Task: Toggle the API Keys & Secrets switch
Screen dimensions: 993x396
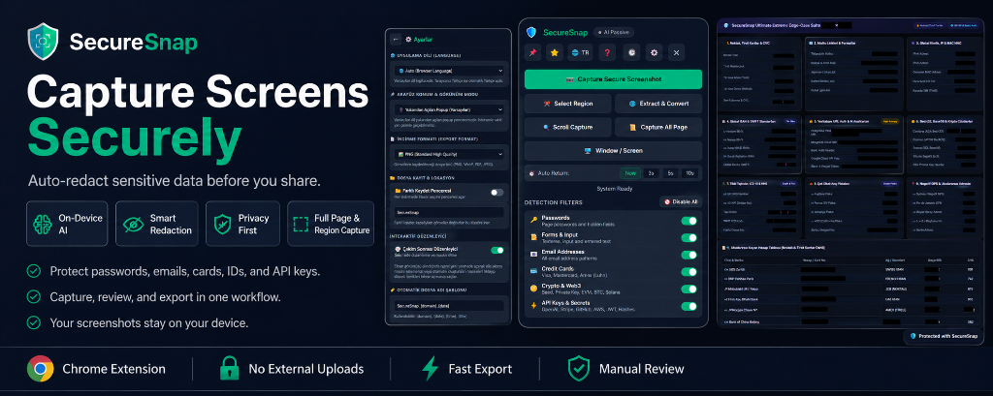Action: click(x=689, y=306)
